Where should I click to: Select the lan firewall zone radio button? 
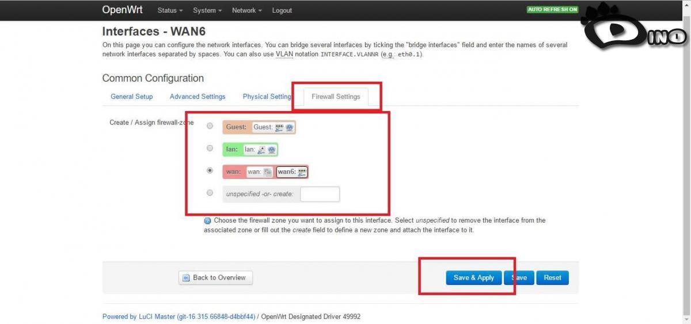pos(210,148)
